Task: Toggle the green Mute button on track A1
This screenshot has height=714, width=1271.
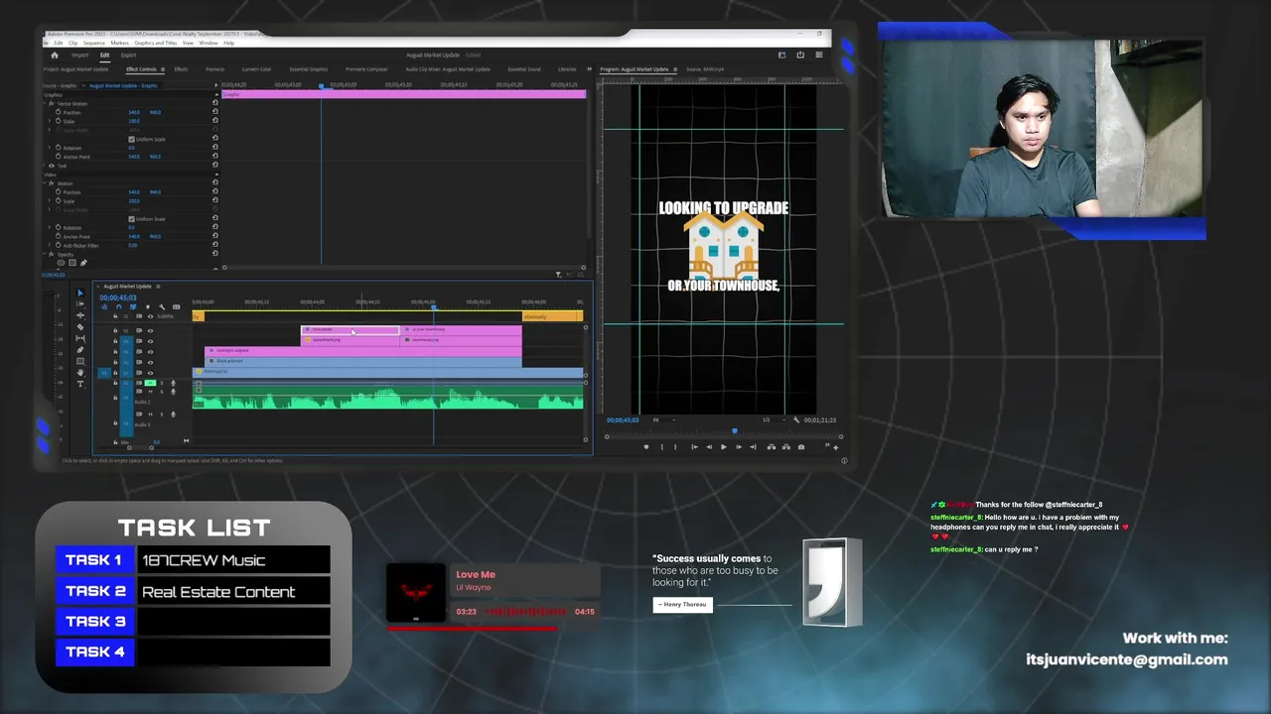Action: pyautogui.click(x=150, y=383)
